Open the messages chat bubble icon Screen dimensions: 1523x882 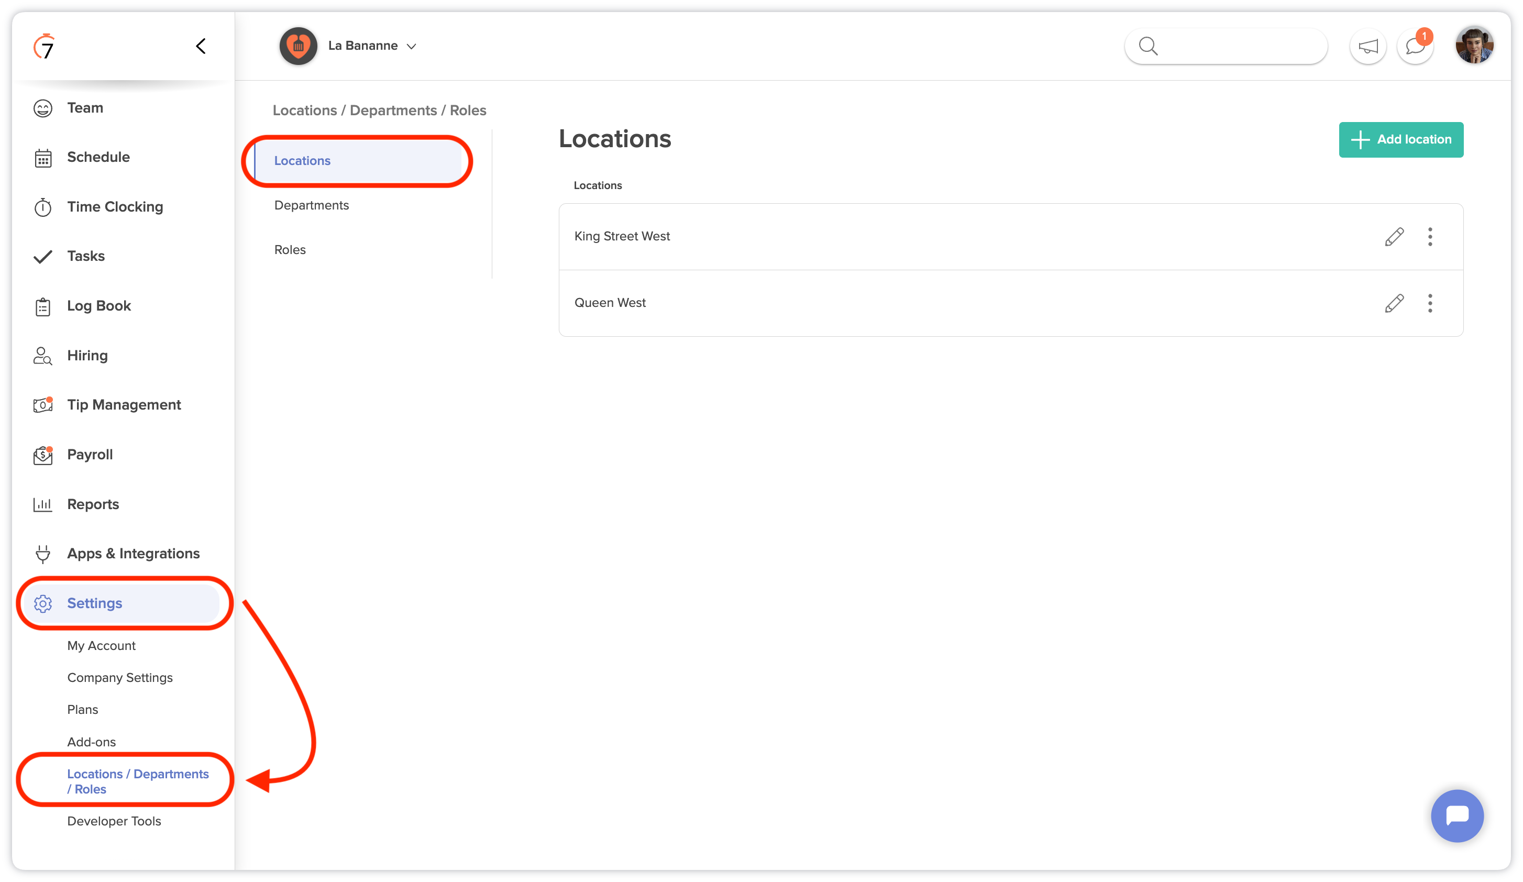tap(1416, 46)
